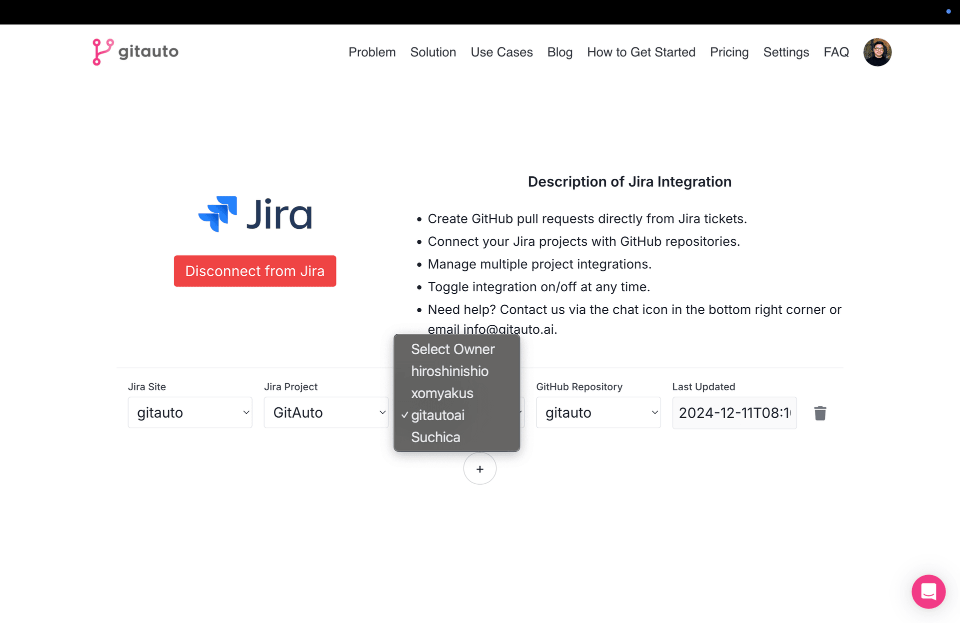Open the profile avatar menu
This screenshot has height=623, width=960.
[x=877, y=52]
